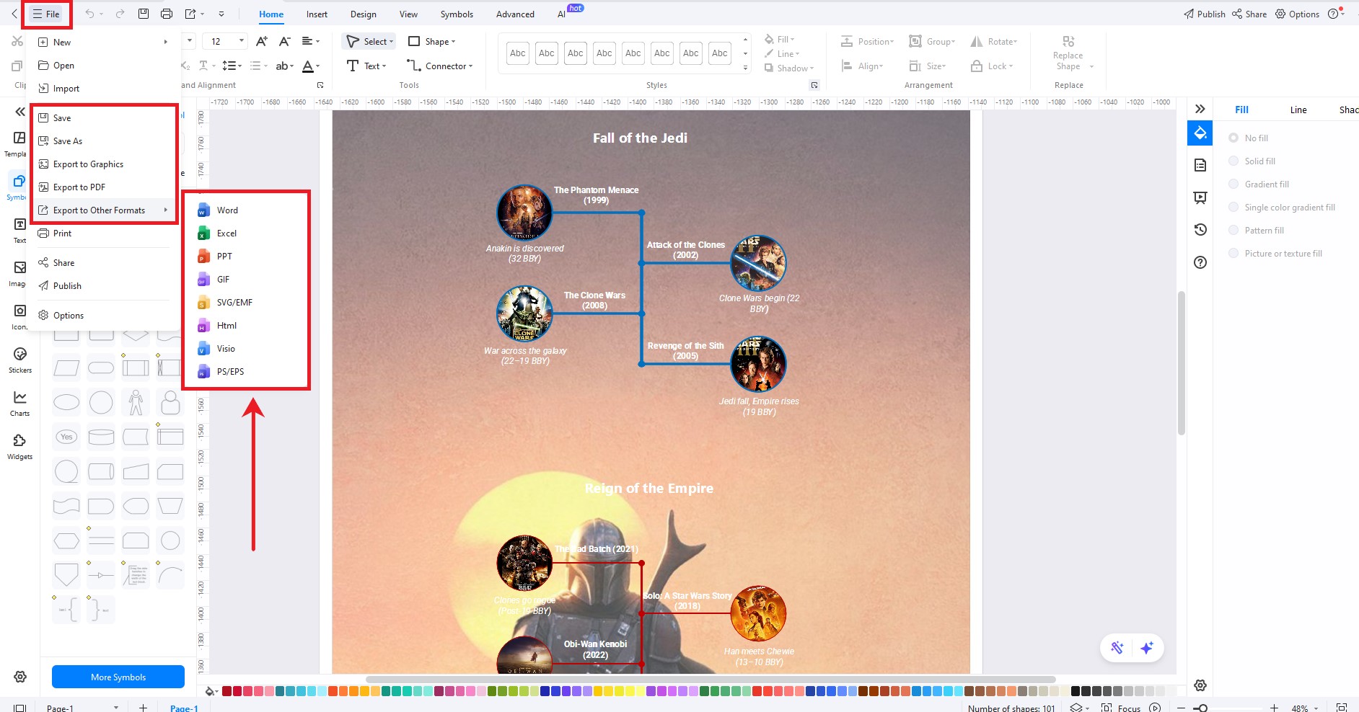The image size is (1359, 712).
Task: Collapse the left panel with double chevron
Action: [20, 112]
